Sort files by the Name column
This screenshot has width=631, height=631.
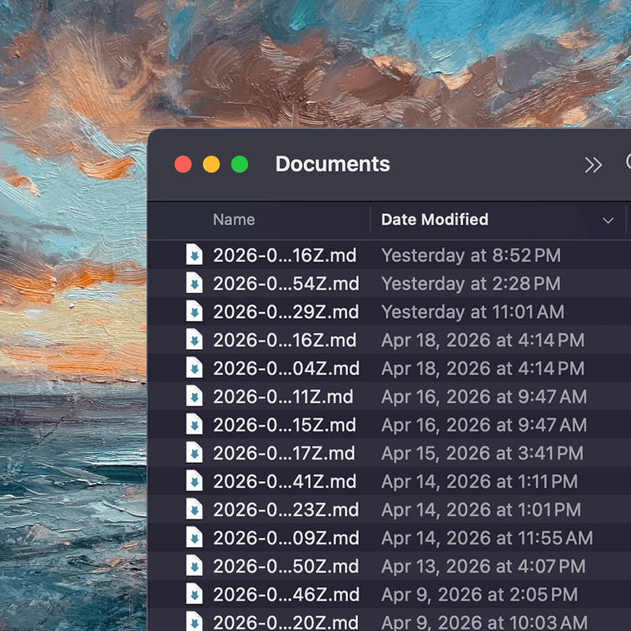(234, 220)
